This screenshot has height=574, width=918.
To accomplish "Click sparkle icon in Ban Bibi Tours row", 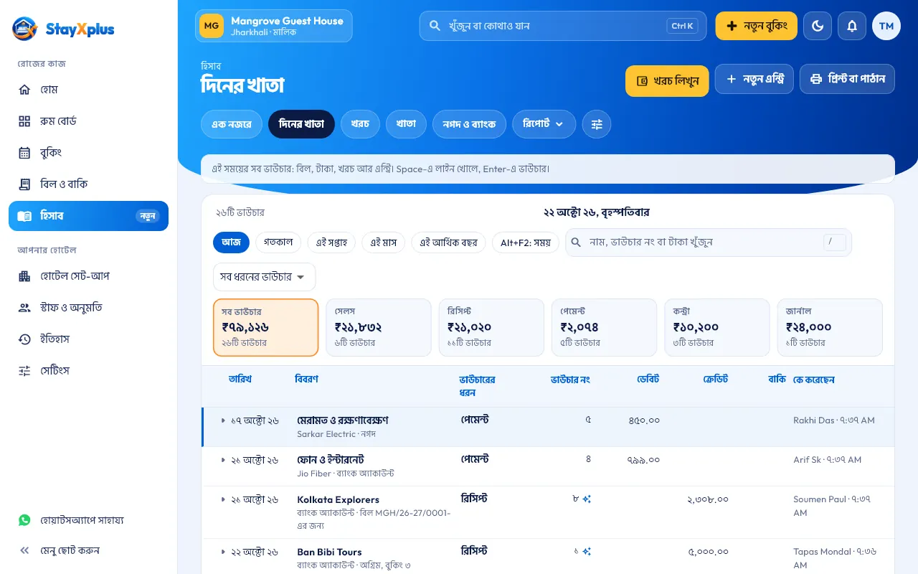I will coord(587,551).
